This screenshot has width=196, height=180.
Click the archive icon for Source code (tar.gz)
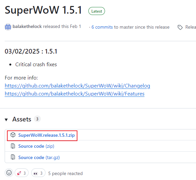13,157
